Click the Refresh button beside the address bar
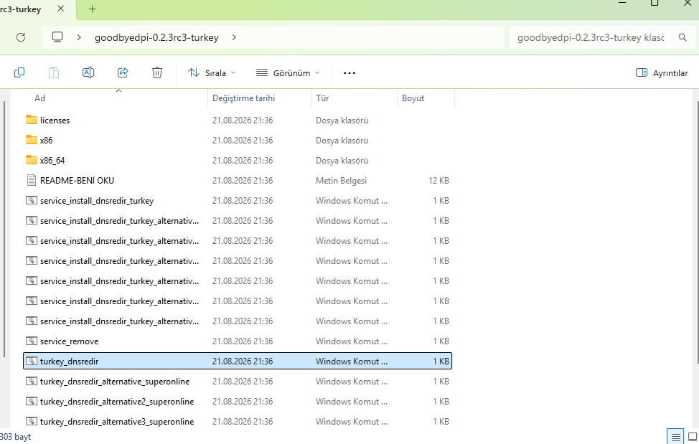Image resolution: width=699 pixels, height=444 pixels. 21,37
